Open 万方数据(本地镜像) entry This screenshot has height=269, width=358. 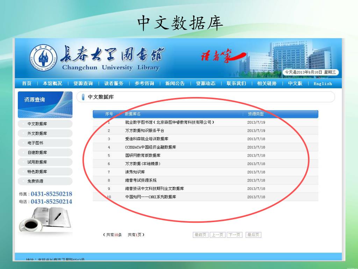tap(143, 164)
